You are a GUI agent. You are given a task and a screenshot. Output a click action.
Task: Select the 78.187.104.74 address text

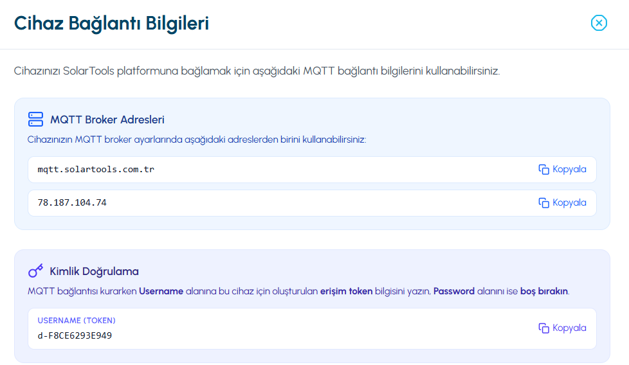point(72,202)
